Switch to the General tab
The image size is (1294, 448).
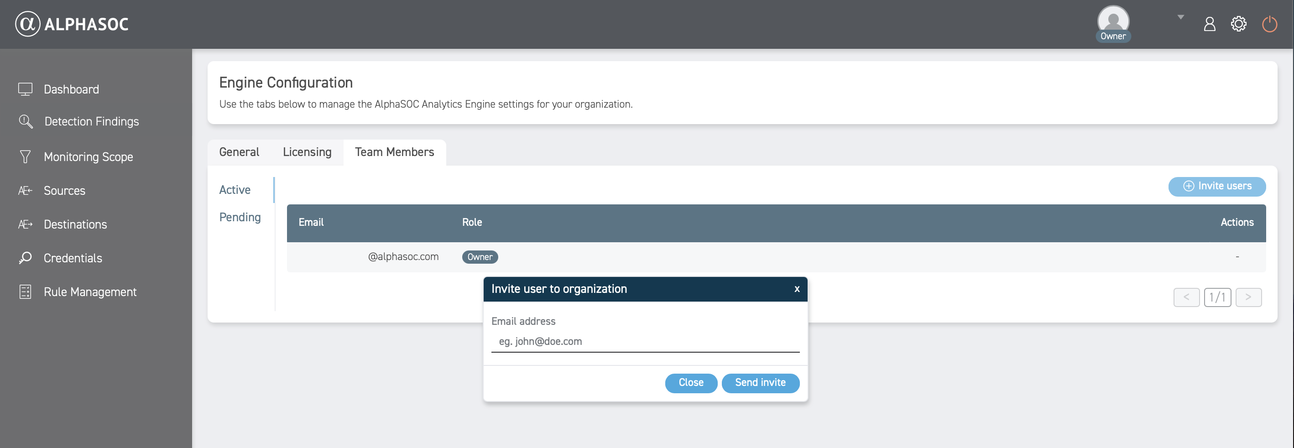click(239, 152)
